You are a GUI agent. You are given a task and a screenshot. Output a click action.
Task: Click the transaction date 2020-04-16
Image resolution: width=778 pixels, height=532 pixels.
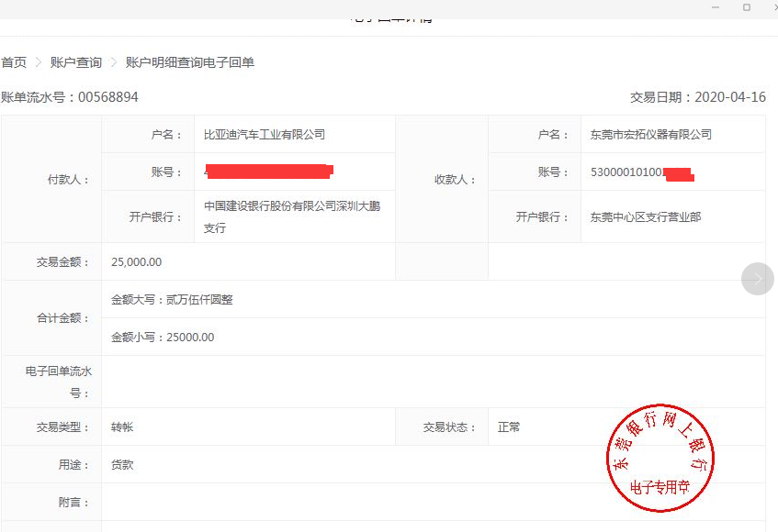730,97
